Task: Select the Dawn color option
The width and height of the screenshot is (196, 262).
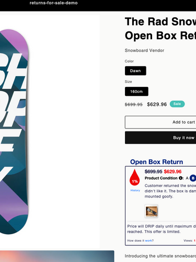Action: click(135, 71)
